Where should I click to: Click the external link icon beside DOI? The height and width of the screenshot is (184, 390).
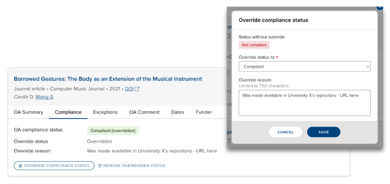click(x=137, y=89)
